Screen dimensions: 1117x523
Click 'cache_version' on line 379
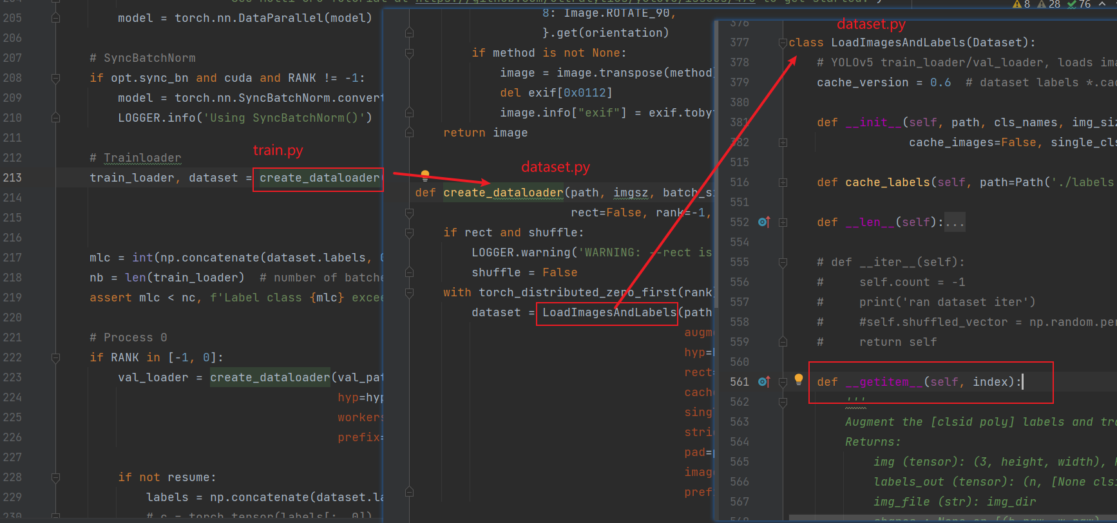point(863,82)
